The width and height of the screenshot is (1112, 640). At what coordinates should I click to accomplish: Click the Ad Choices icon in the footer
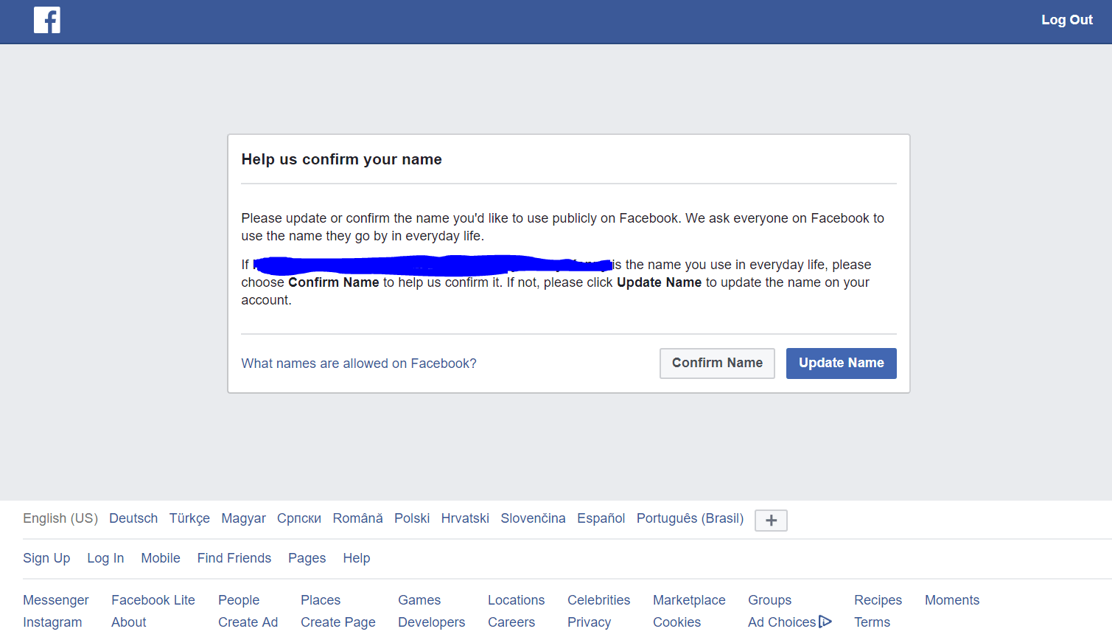point(826,622)
